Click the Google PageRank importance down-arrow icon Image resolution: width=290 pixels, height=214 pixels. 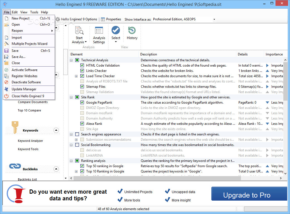(267, 103)
